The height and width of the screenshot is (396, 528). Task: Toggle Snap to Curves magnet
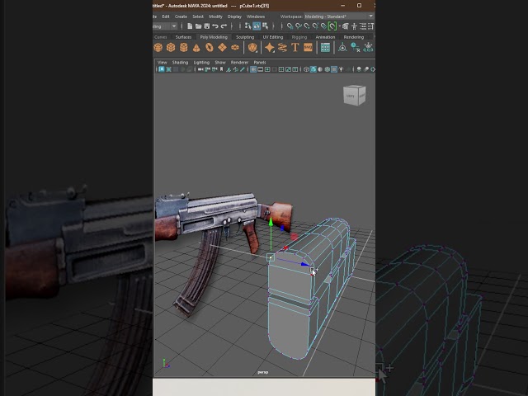299,26
